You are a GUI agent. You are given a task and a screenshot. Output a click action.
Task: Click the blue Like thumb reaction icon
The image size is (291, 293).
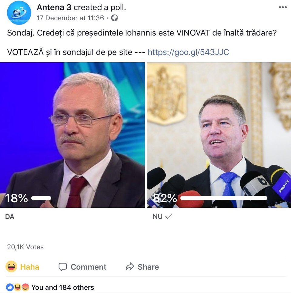point(9,287)
